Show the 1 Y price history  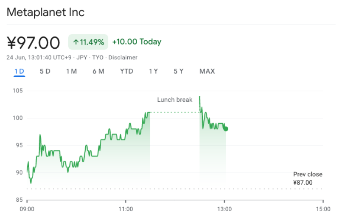pyautogui.click(x=153, y=71)
